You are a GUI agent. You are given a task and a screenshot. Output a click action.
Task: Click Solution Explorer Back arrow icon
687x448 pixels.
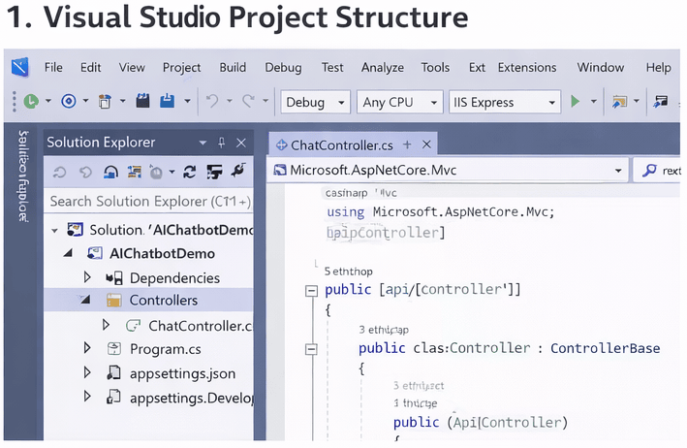[59, 173]
